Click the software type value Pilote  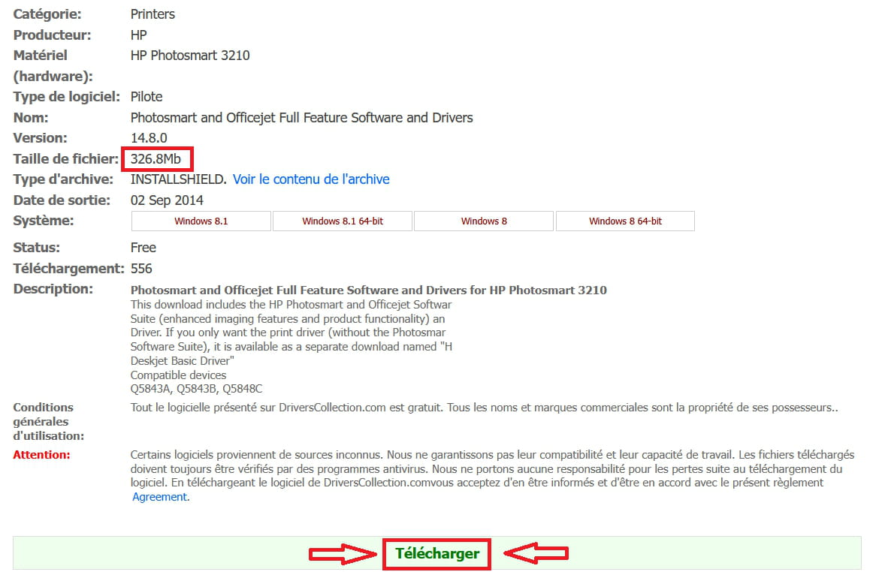click(x=146, y=97)
